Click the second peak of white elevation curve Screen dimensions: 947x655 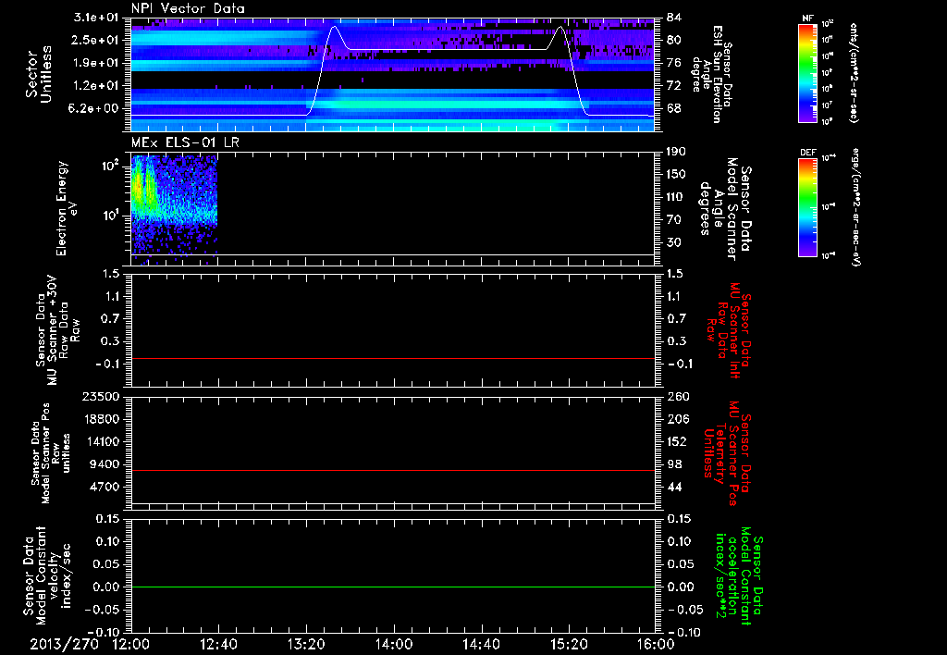coord(561,27)
